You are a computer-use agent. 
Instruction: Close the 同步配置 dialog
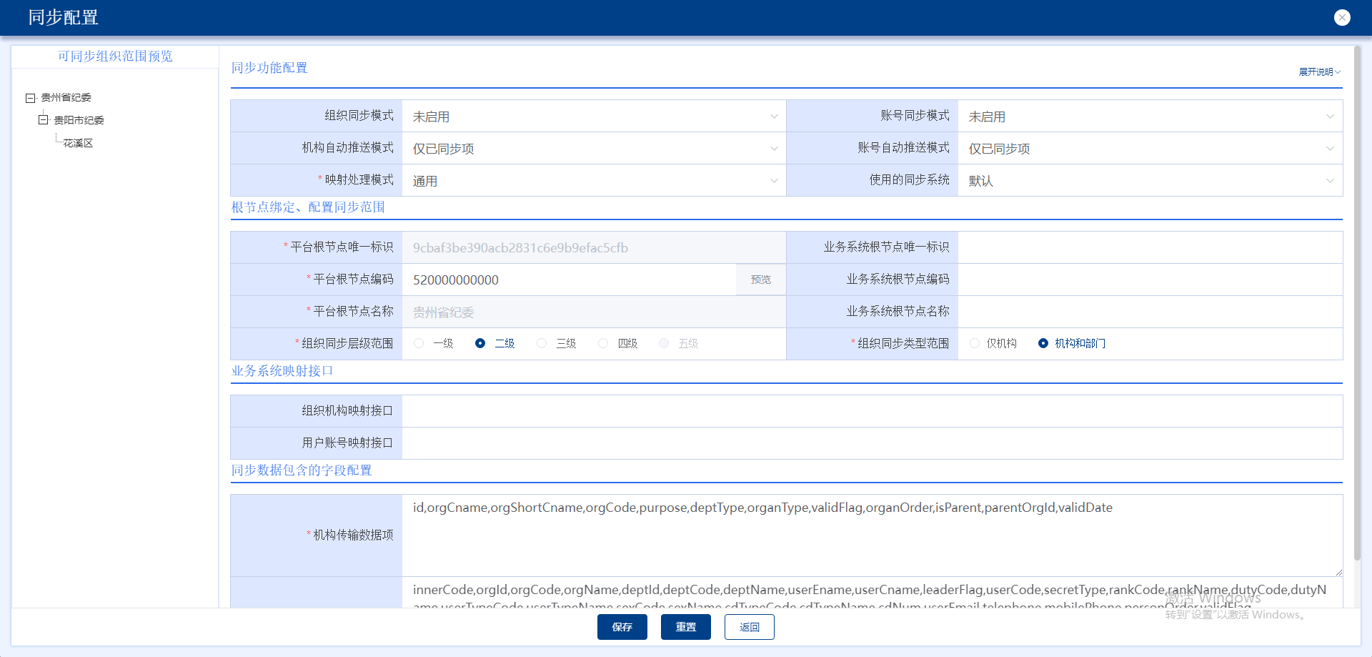point(1342,17)
